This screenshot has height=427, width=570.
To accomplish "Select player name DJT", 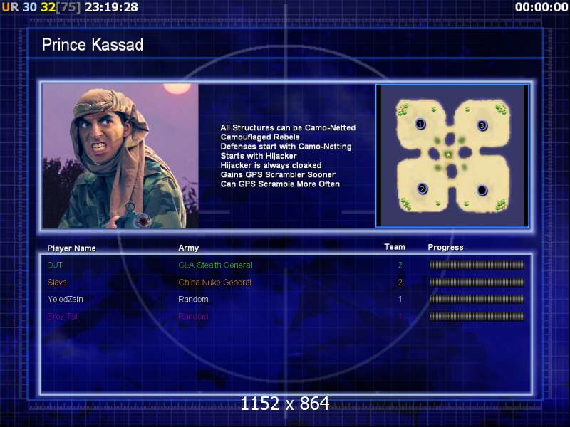I will (x=55, y=265).
